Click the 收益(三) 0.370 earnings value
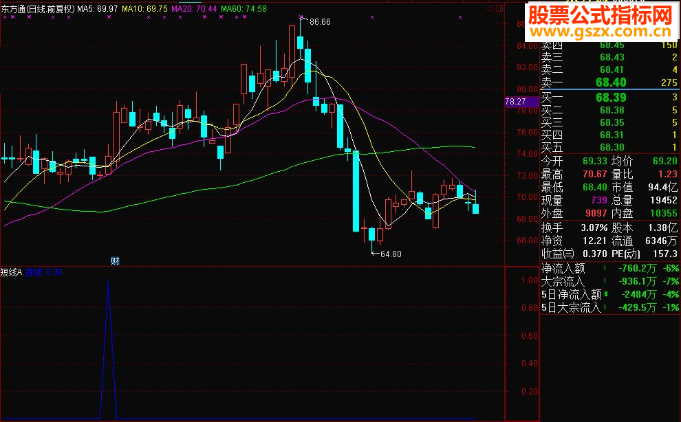This screenshot has height=422, width=681. 594,254
